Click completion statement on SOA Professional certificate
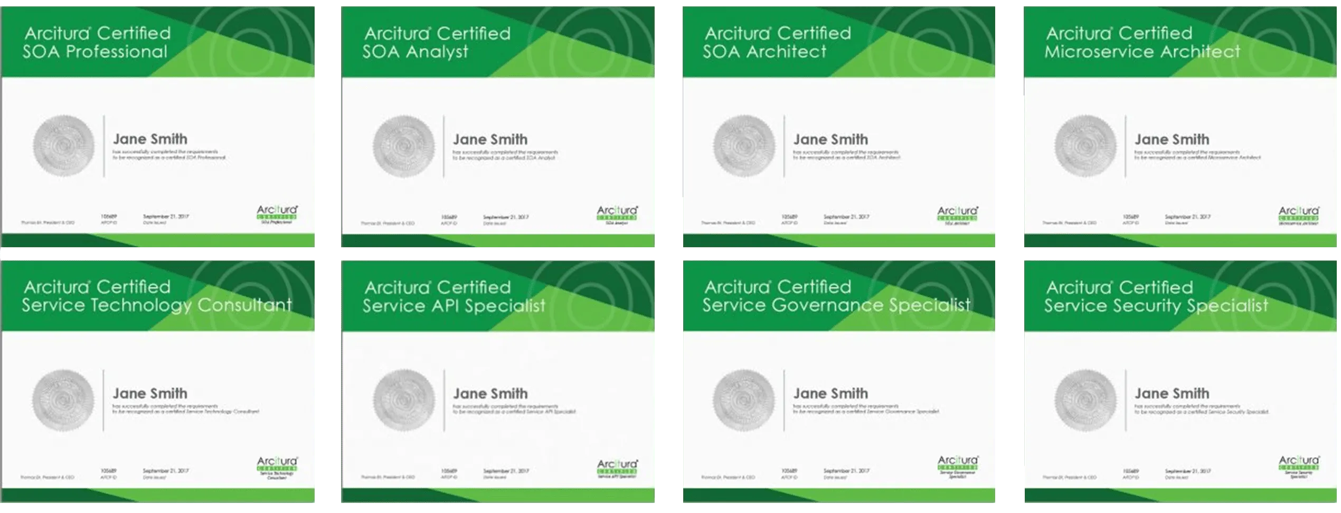 pyautogui.click(x=169, y=154)
